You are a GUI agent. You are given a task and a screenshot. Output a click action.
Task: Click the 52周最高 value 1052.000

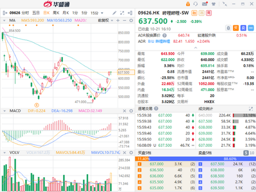tap(206, 84)
